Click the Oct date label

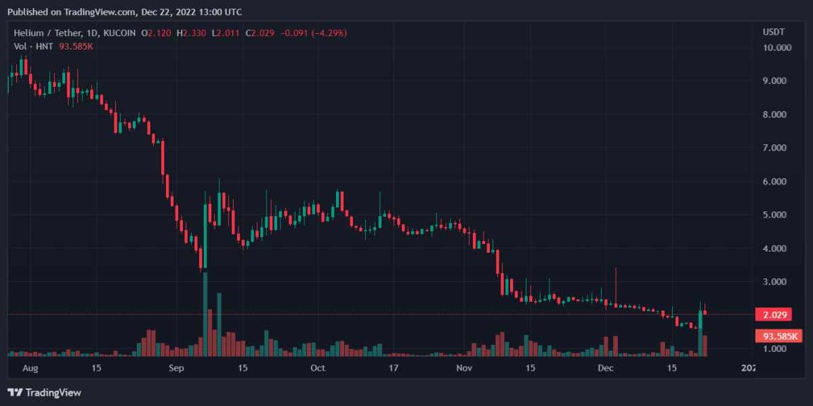[x=317, y=368]
